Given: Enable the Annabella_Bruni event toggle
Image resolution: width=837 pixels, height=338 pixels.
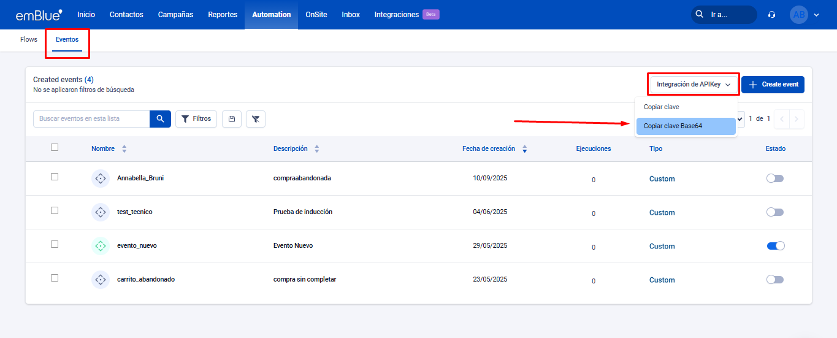Looking at the screenshot, I should (x=775, y=179).
